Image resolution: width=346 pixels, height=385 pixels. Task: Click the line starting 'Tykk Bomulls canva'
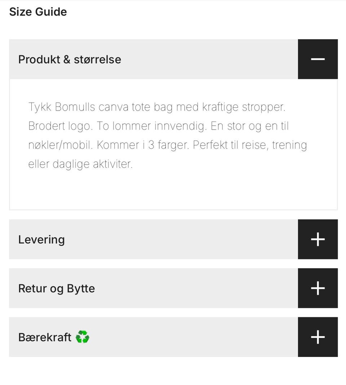(157, 107)
